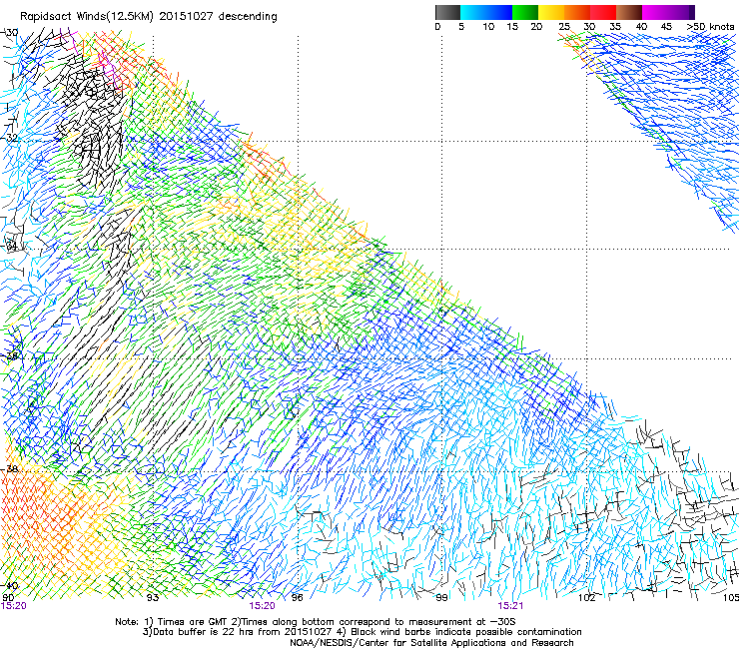
Task: Click the latitude label '-40'
Action: (9, 586)
